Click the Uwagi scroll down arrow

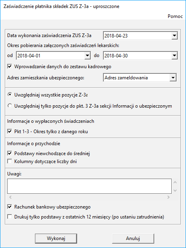coord(175,191)
